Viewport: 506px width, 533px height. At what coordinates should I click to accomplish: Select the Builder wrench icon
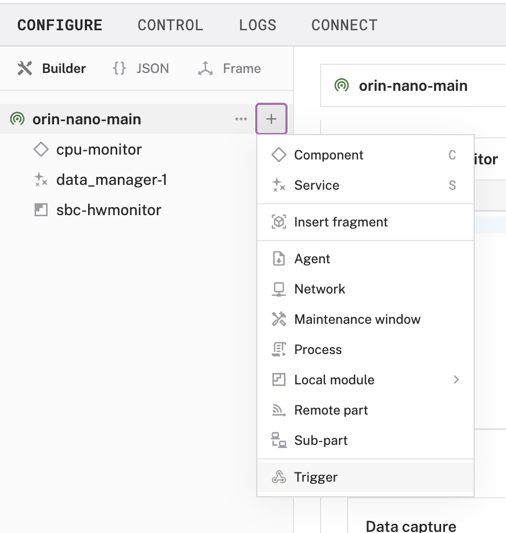pos(24,68)
